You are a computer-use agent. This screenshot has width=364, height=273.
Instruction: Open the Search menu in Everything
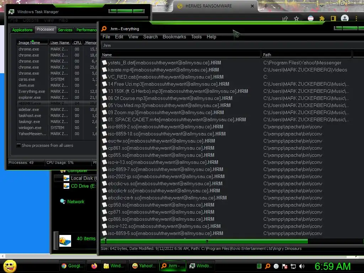coord(150,37)
